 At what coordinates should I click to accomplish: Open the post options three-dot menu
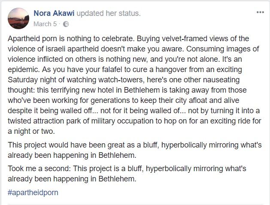point(260,12)
